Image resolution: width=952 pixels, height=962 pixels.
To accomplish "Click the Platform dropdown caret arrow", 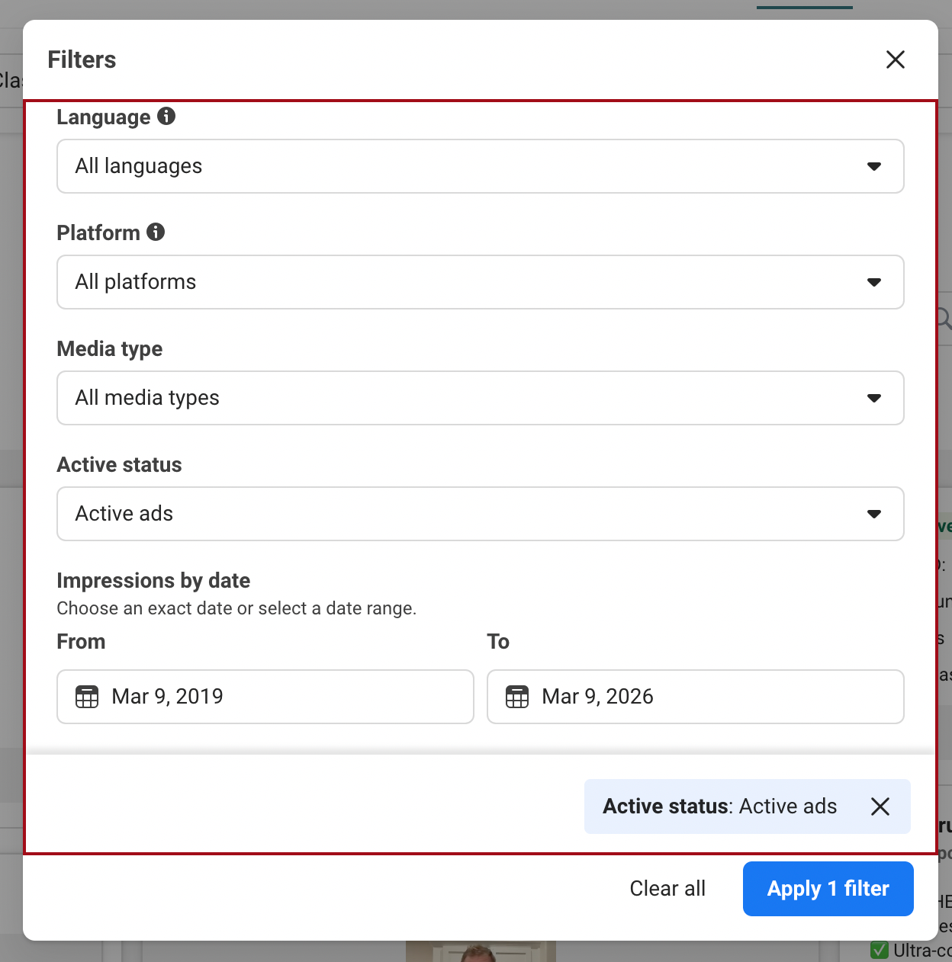I will tap(874, 282).
